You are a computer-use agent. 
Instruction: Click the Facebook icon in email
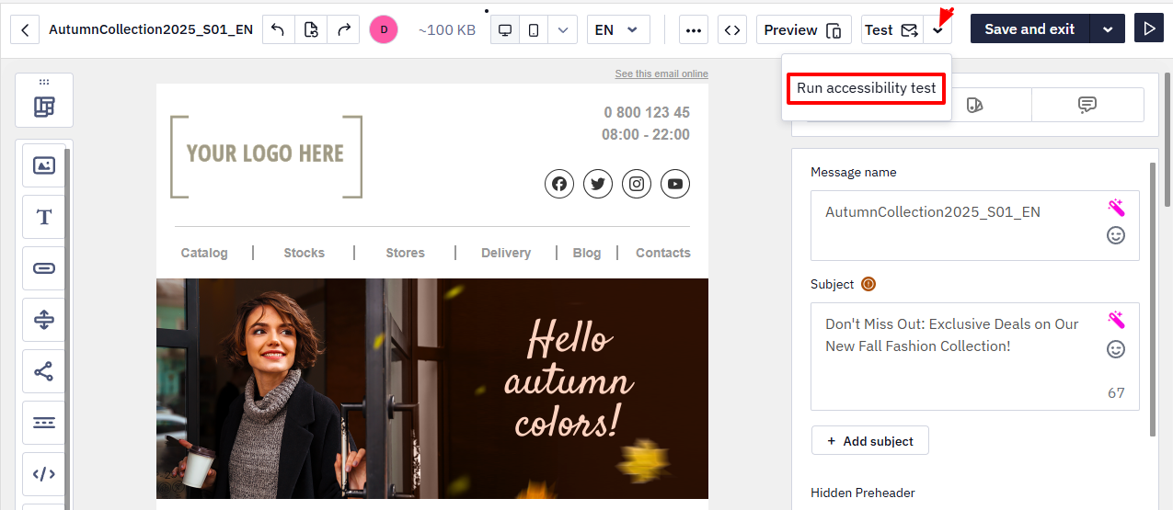pyautogui.click(x=559, y=184)
